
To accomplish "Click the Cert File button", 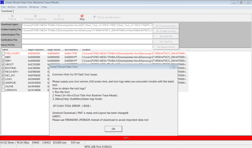I will (x=166, y=42).
